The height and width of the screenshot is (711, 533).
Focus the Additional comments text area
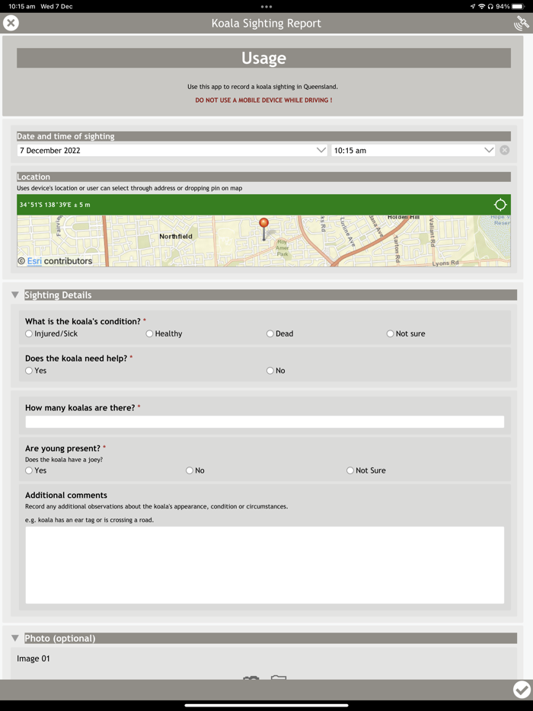pos(264,565)
